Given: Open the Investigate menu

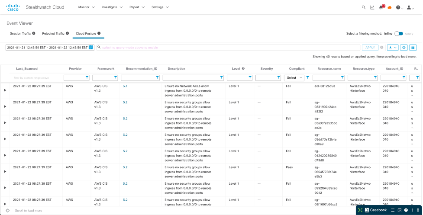Looking at the screenshot, I should (x=112, y=7).
